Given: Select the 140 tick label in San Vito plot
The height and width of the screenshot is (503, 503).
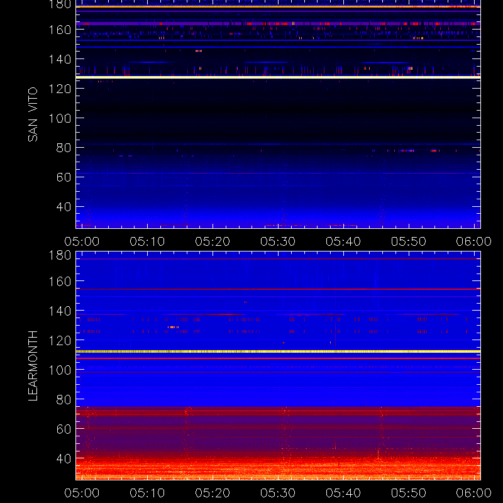Looking at the screenshot, I should [60, 59].
